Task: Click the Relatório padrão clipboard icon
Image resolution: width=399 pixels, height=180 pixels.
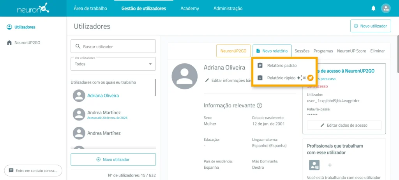Action: pos(260,65)
